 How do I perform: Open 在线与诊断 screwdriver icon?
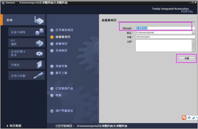39,75
